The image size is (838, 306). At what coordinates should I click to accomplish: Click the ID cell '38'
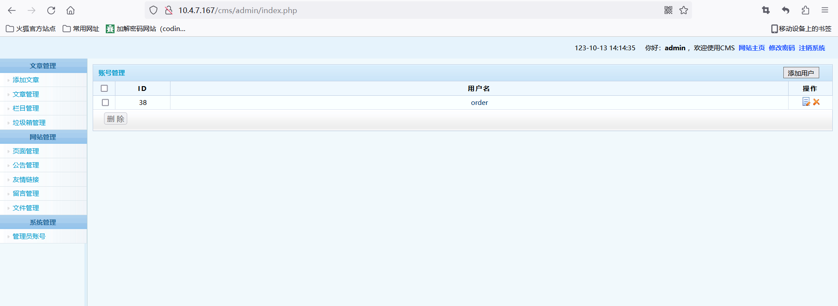(143, 102)
